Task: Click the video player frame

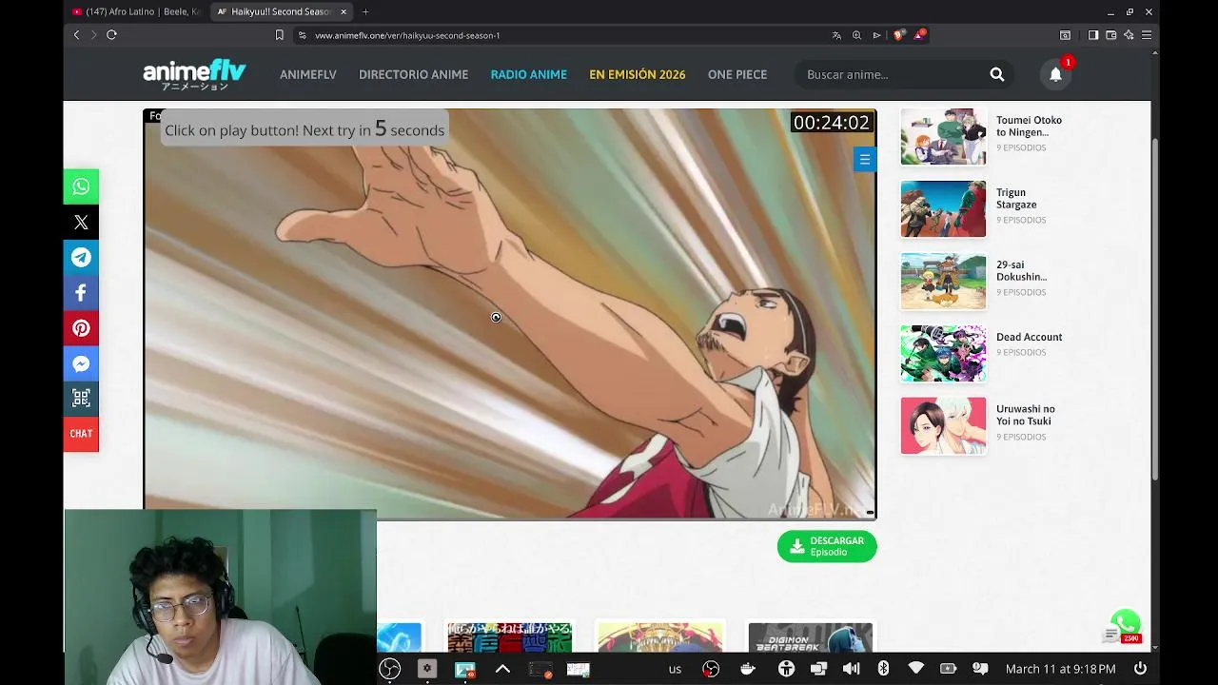Action: [510, 314]
